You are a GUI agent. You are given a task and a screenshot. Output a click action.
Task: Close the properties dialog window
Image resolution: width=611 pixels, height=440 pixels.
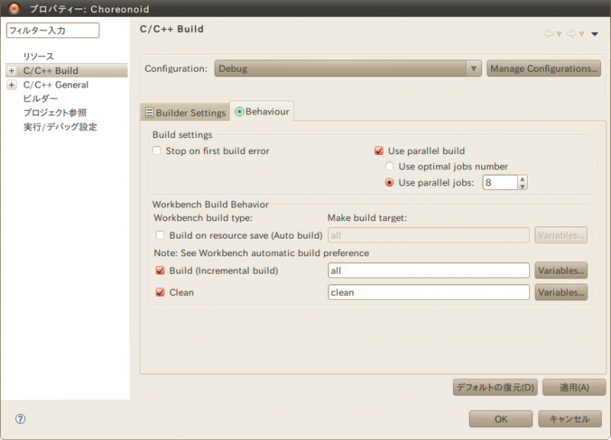14,9
